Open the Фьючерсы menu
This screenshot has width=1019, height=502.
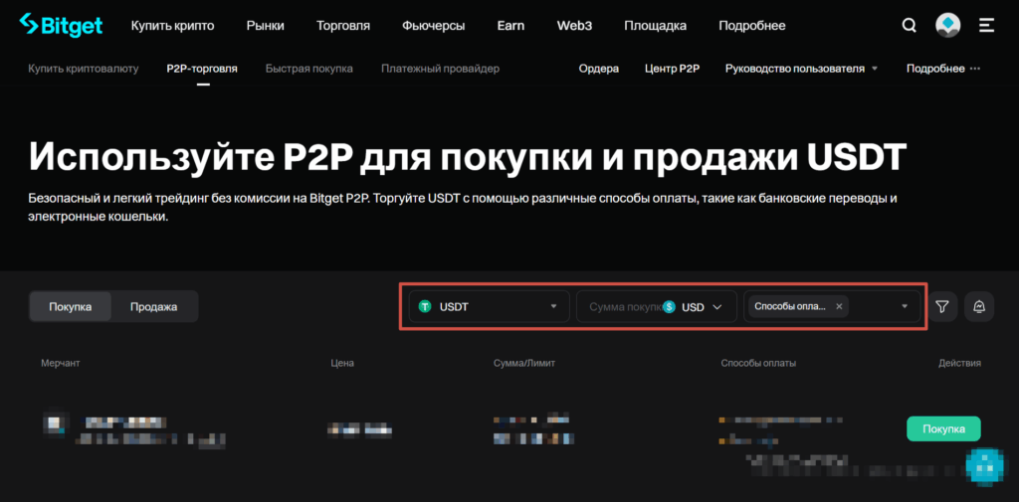(x=434, y=26)
